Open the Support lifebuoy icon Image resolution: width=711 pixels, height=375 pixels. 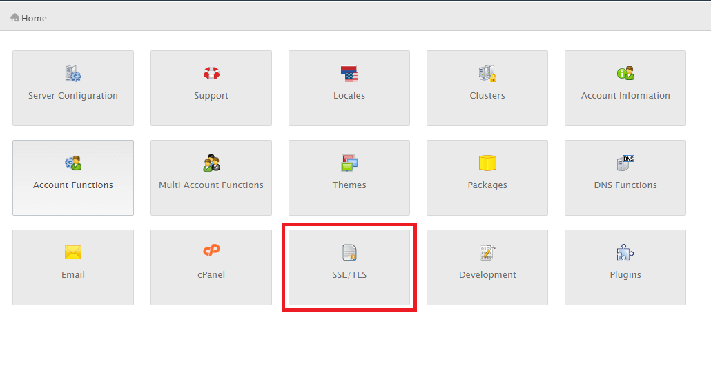211,73
